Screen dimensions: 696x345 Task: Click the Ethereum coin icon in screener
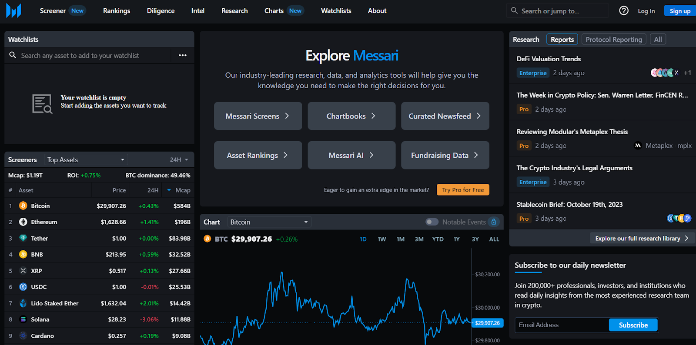point(23,222)
